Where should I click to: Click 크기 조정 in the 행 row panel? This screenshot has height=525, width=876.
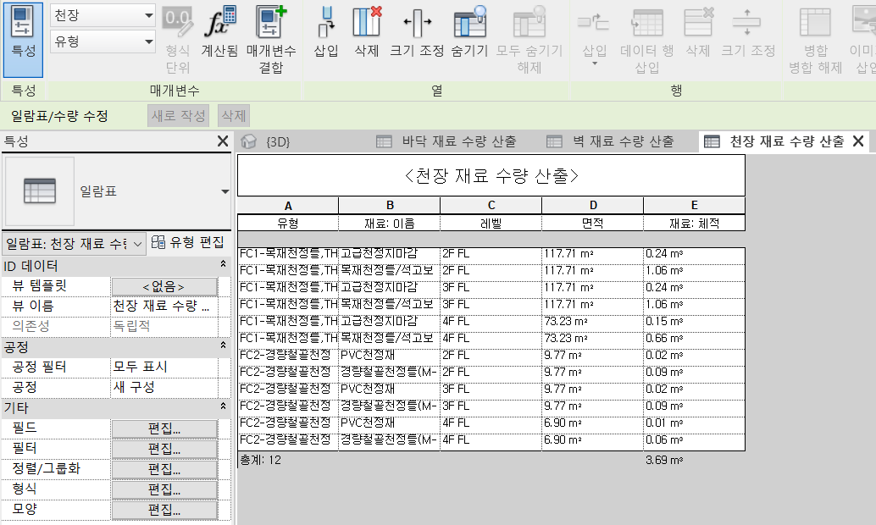tap(748, 32)
